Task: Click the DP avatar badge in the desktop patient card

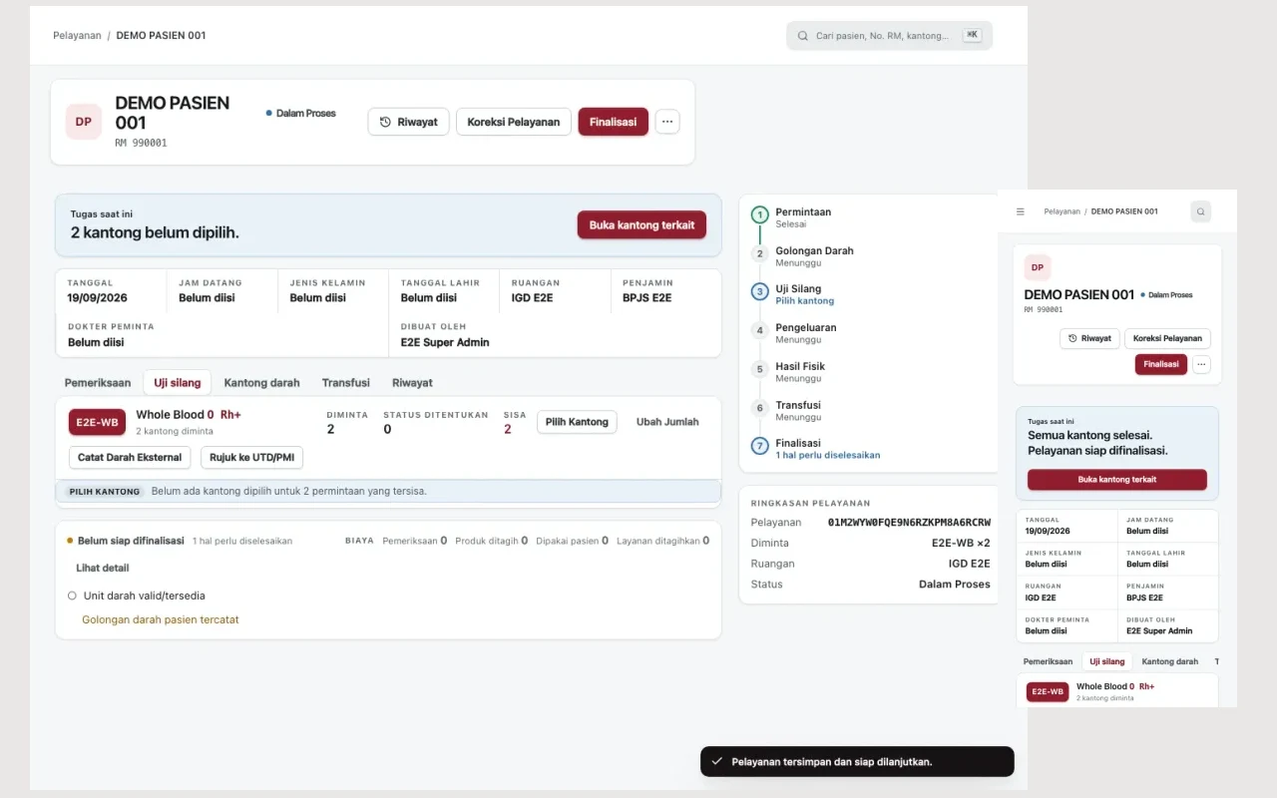Action: [x=84, y=122]
